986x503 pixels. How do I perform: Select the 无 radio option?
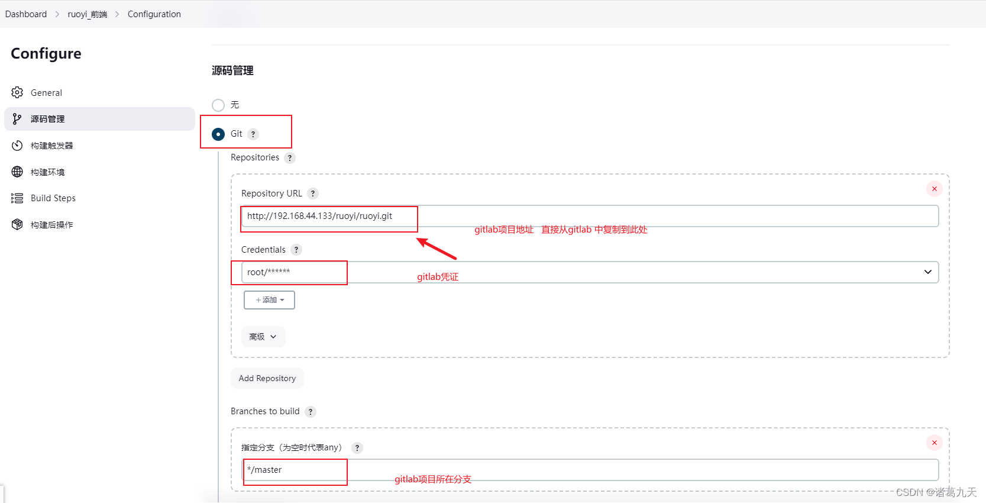(218, 105)
